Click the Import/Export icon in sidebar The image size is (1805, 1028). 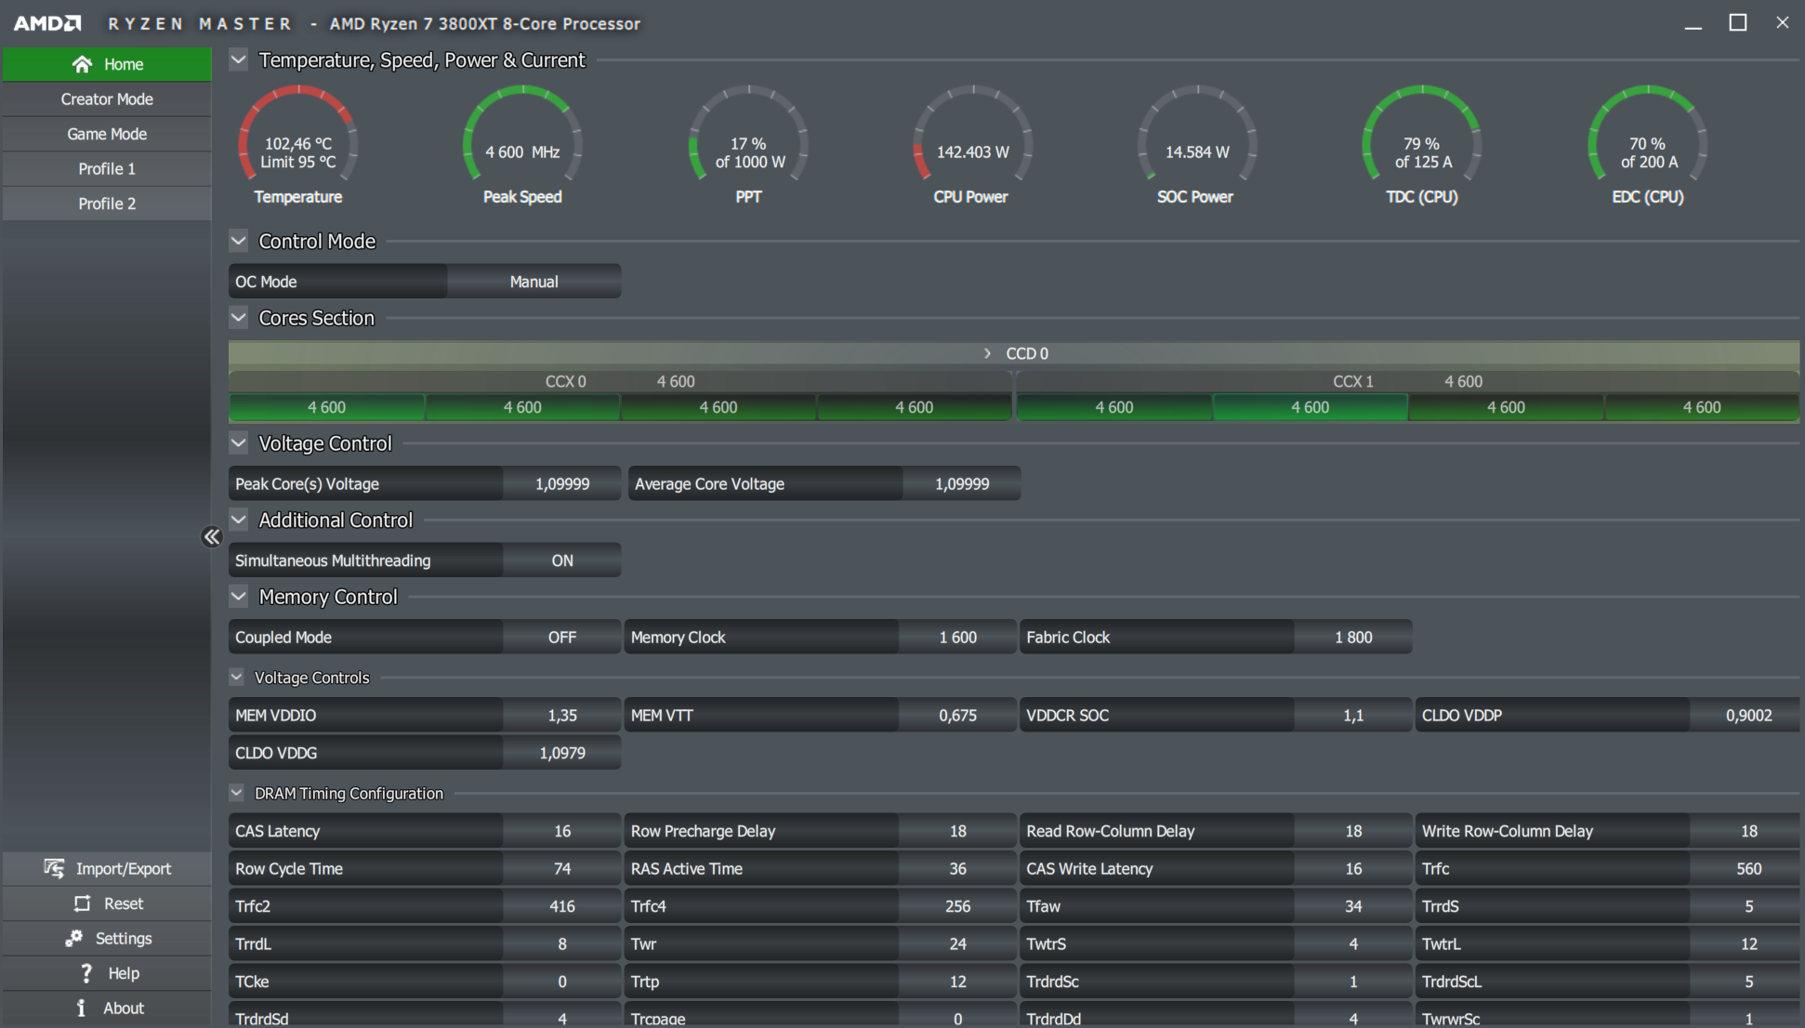tap(54, 868)
